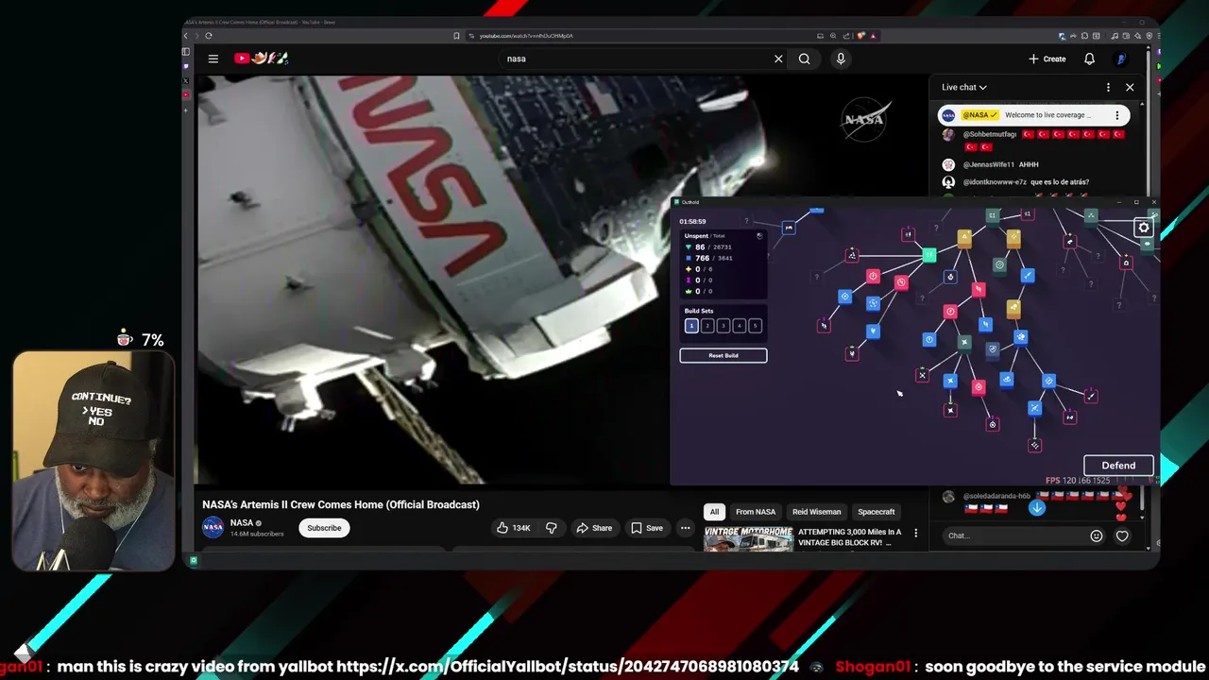Open the Create menu on YouTube
The width and height of the screenshot is (1209, 680).
1047,59
